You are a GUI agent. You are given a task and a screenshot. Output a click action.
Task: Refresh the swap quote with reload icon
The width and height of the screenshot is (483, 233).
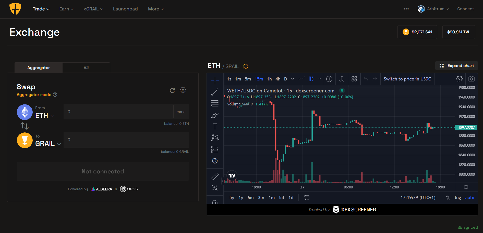172,90
